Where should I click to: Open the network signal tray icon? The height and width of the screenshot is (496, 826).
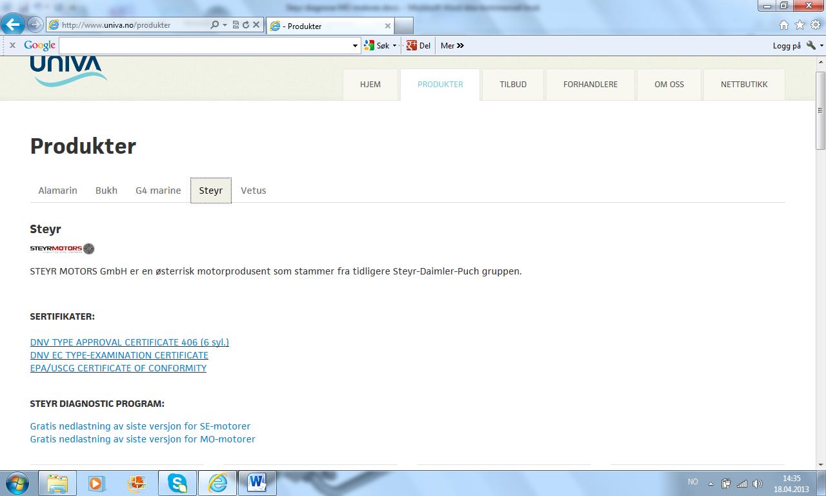pos(742,483)
